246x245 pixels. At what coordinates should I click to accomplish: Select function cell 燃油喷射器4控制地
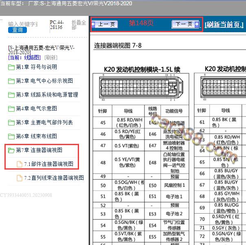[x=175, y=146]
